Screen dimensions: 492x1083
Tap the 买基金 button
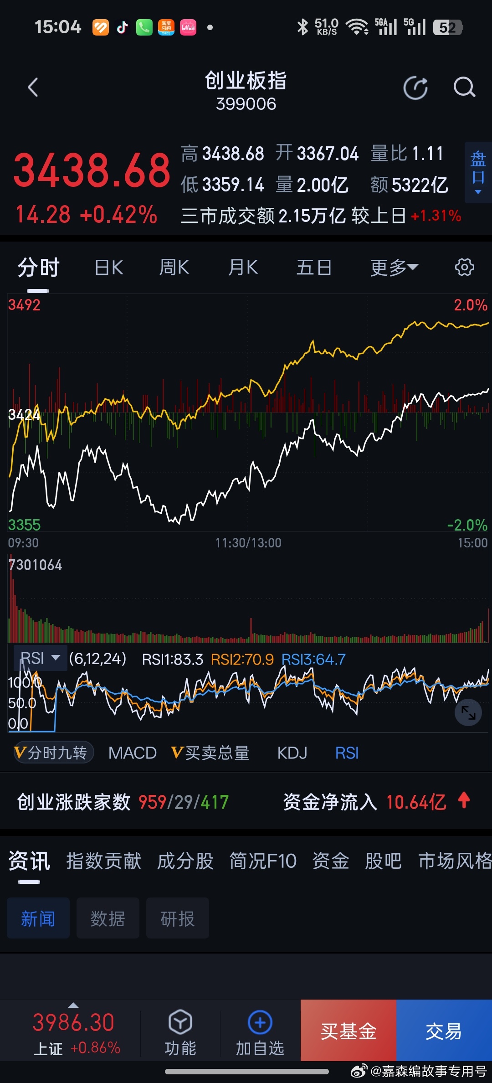pyautogui.click(x=348, y=1030)
